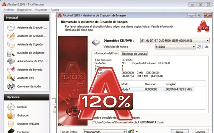The height and width of the screenshot is (133, 214).
Task: Click the Longitud column header
Action: click(x=171, y=84)
